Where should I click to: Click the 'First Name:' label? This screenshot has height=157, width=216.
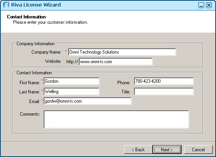point(29,83)
